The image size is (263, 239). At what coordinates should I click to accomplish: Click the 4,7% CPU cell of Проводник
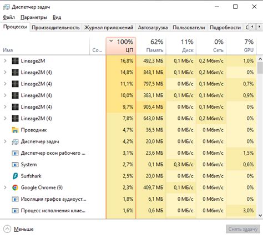pos(121,130)
